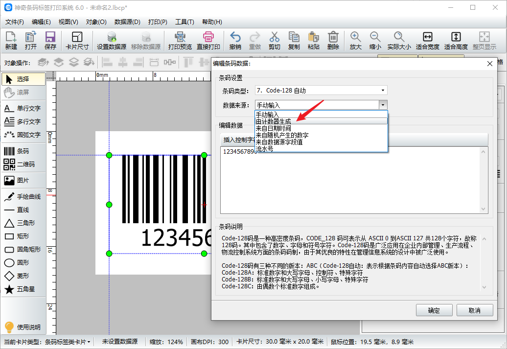
Task: Zoom in with the 放大 magnifier
Action: coord(355,41)
